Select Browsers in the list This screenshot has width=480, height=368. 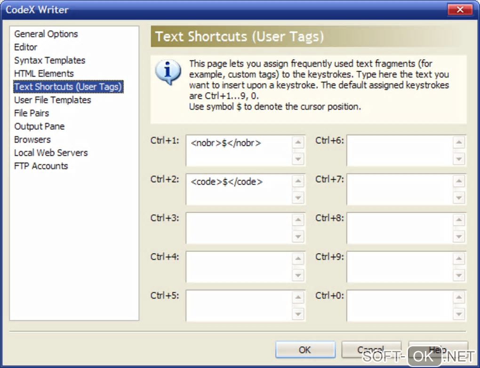pos(32,139)
